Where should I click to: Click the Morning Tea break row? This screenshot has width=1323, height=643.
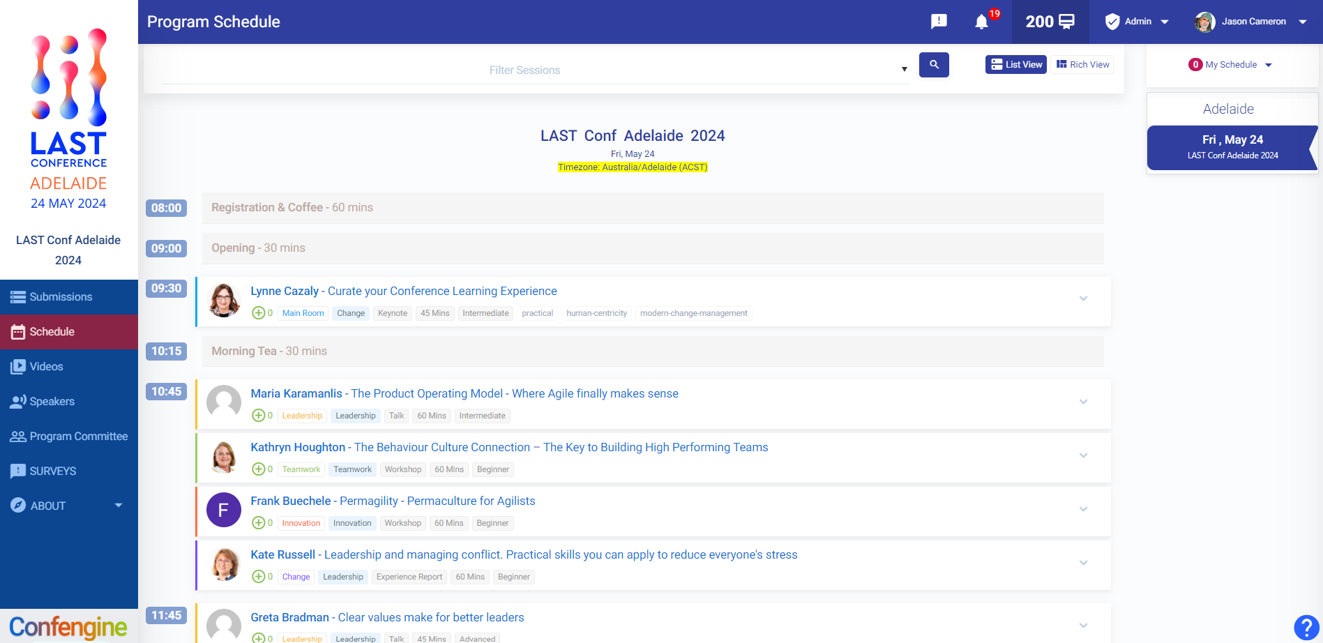(x=653, y=351)
